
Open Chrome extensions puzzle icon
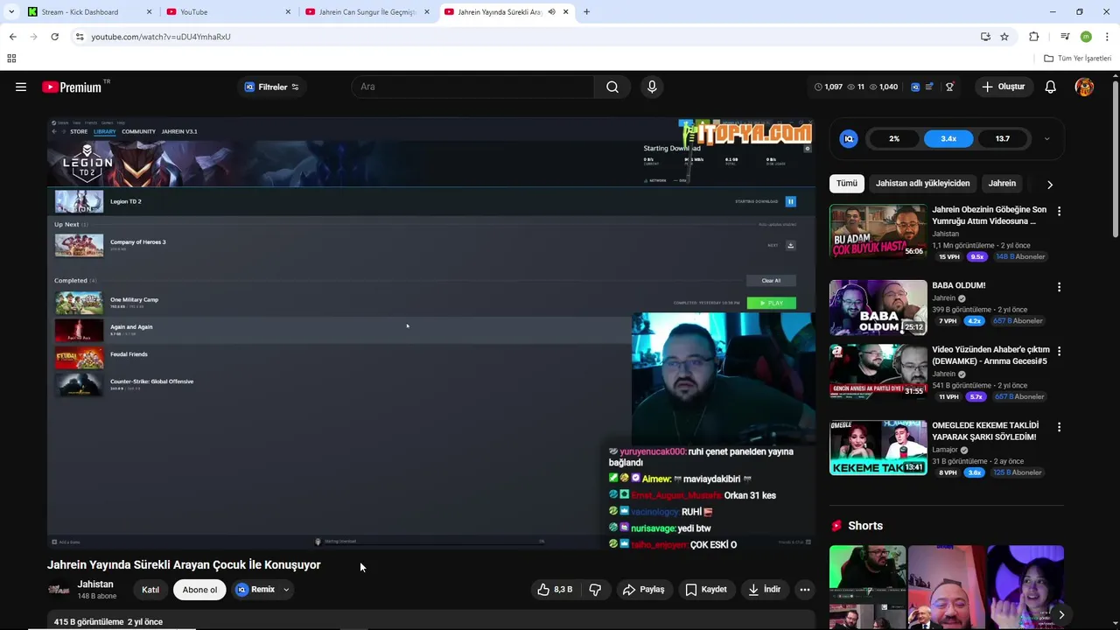tap(1034, 37)
